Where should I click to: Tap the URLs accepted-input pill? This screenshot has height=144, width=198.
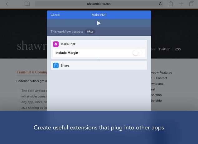(x=90, y=32)
